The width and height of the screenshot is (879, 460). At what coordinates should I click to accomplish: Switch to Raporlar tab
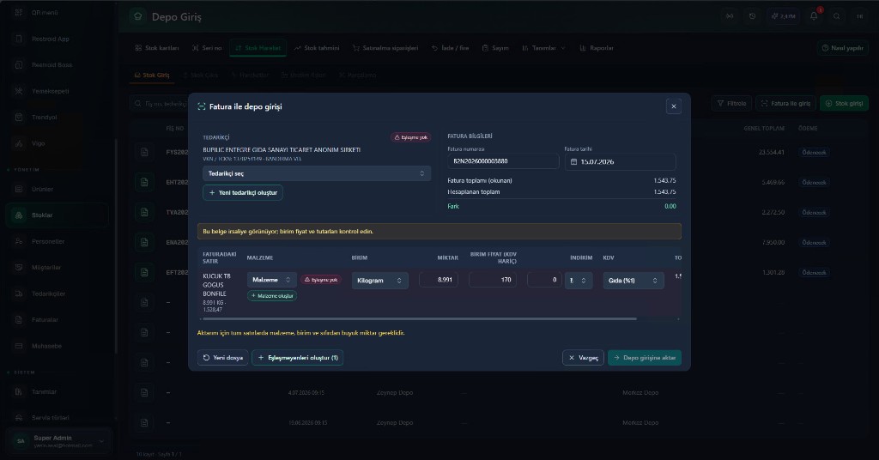point(597,48)
